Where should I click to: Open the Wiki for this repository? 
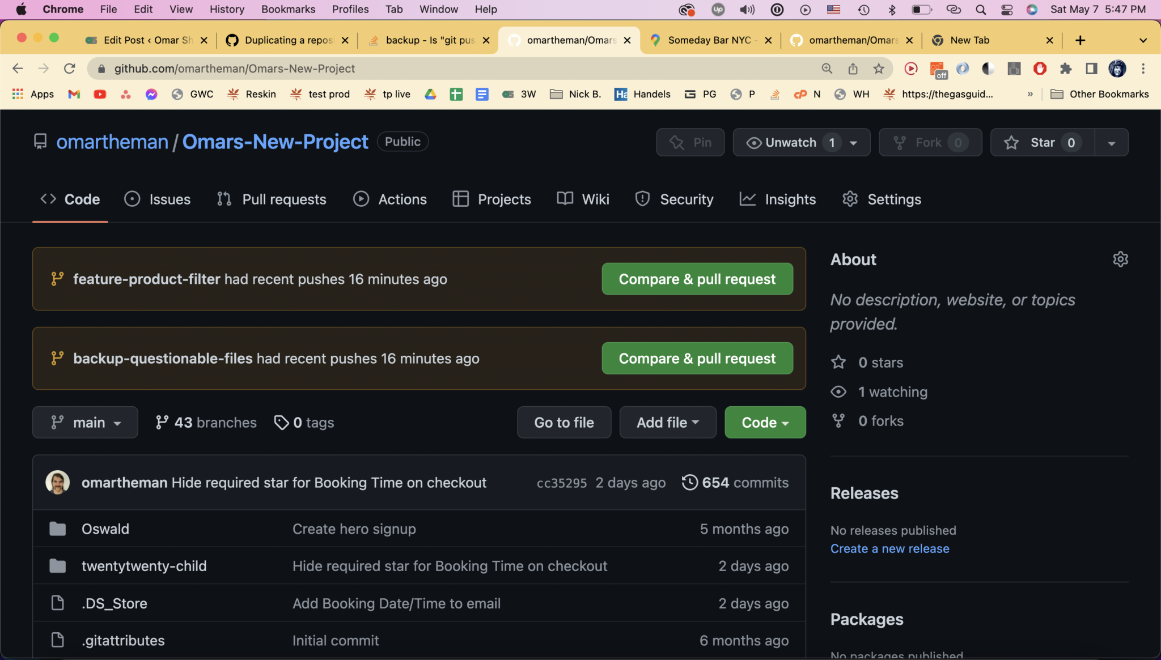click(x=583, y=199)
